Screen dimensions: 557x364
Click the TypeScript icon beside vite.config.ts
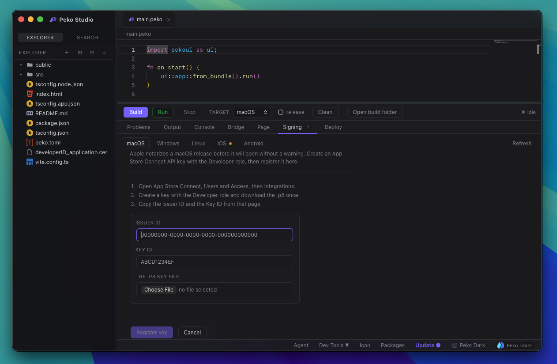30,162
